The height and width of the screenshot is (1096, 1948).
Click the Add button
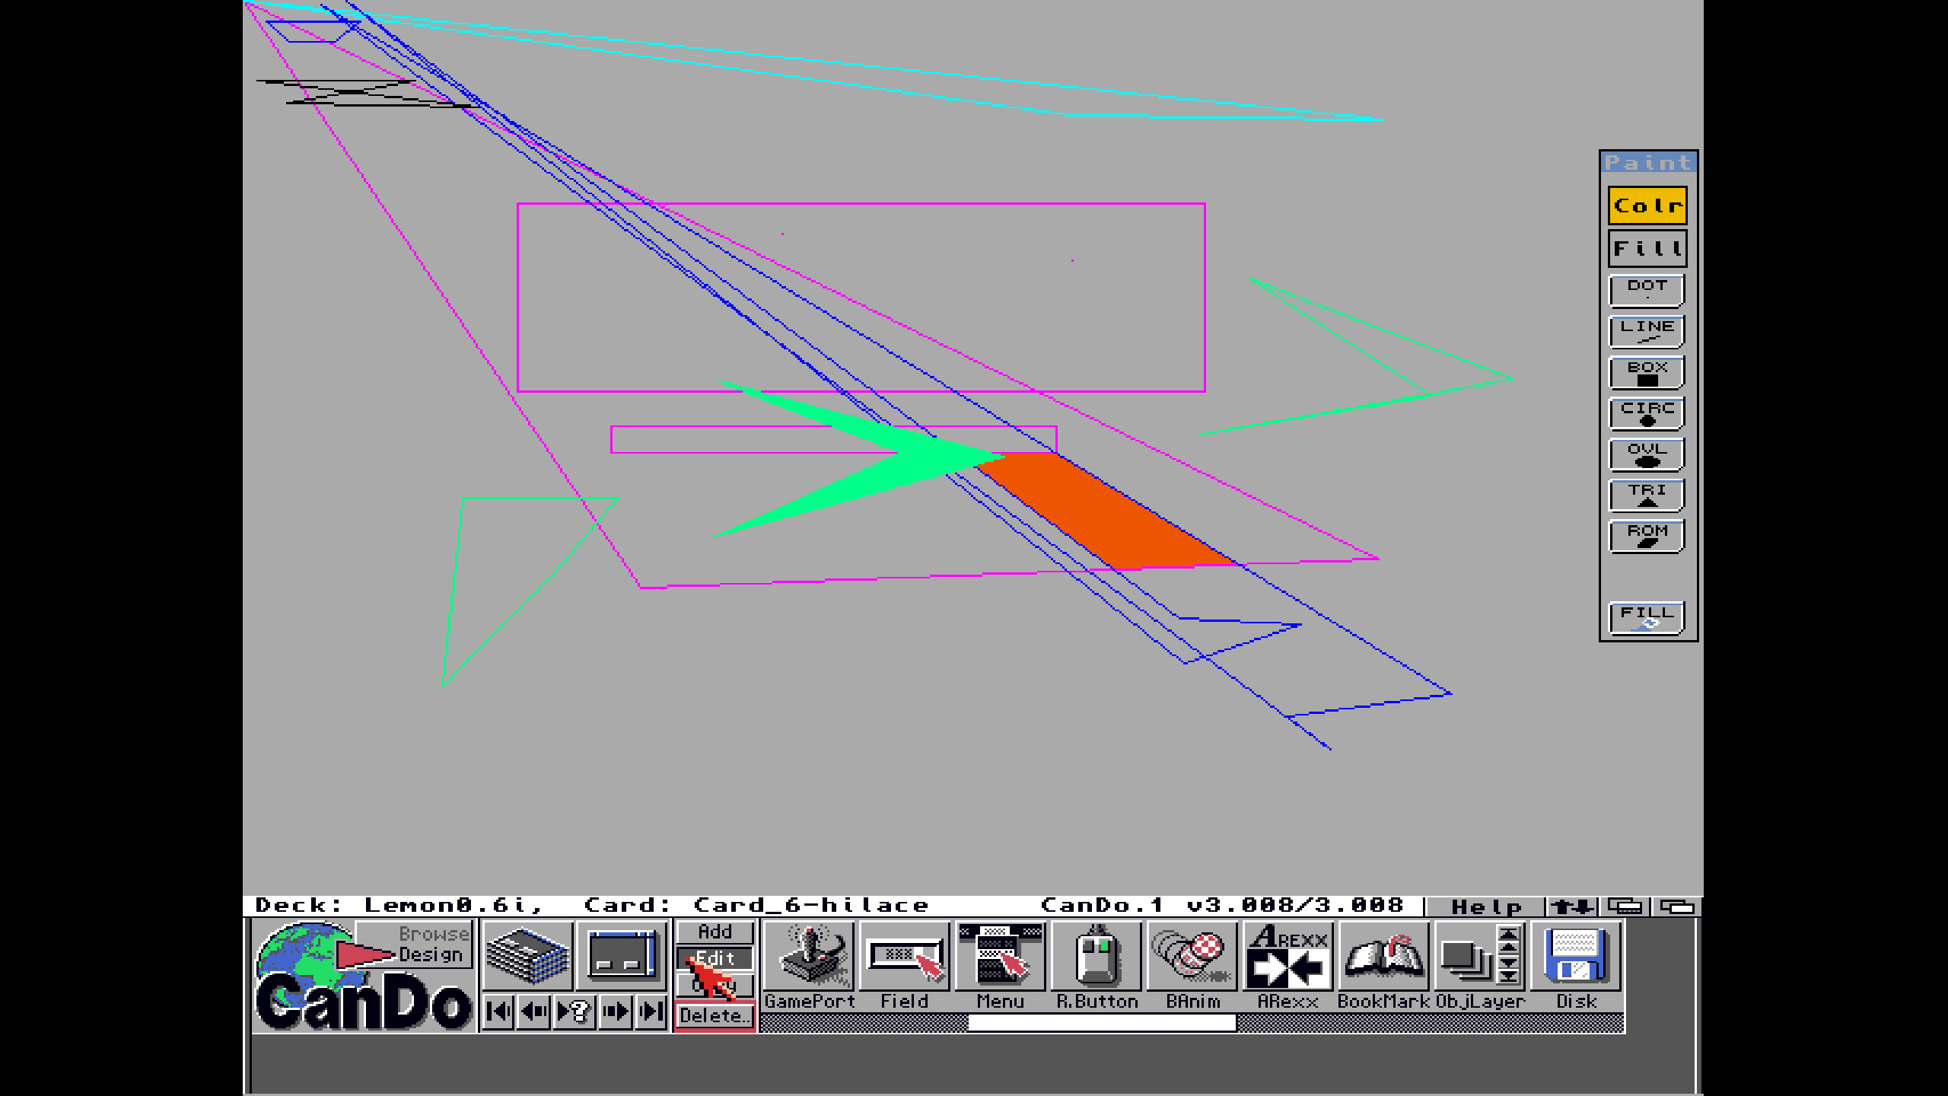(714, 932)
